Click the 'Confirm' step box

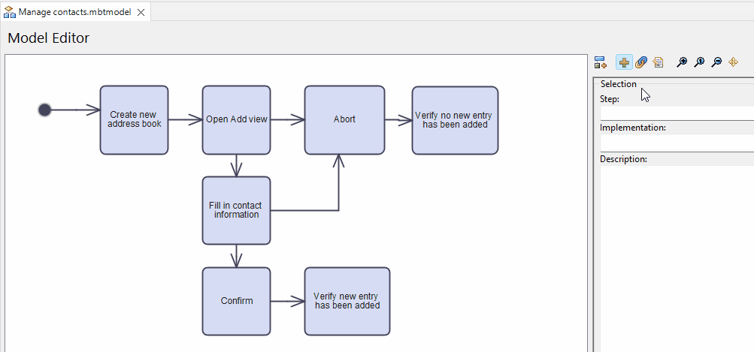click(x=236, y=301)
